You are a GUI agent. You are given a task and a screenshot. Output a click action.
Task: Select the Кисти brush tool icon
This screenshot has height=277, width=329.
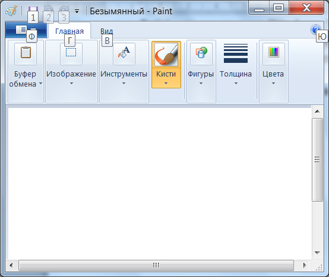click(166, 55)
